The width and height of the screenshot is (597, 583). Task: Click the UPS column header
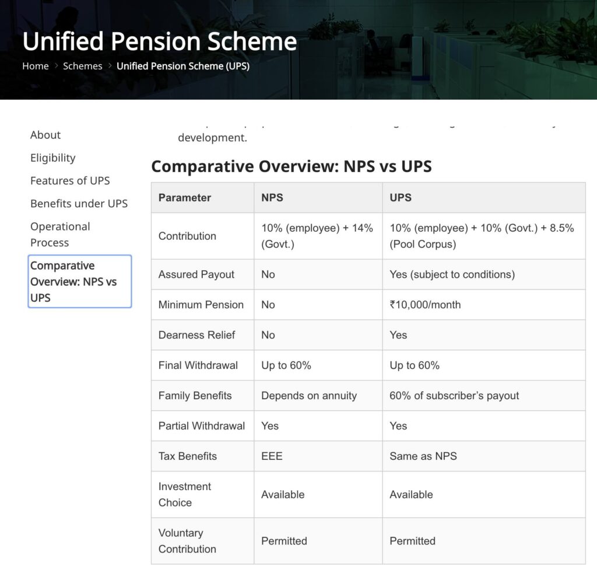pyautogui.click(x=401, y=197)
